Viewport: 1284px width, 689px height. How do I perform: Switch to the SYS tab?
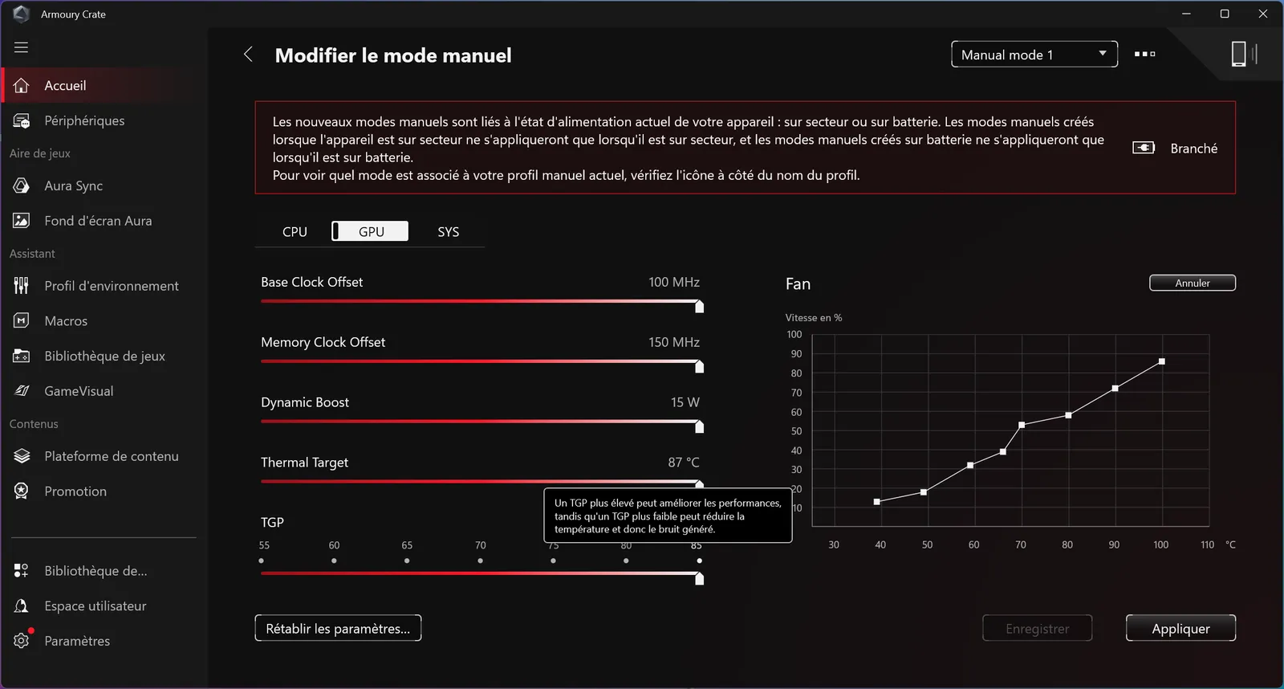pyautogui.click(x=448, y=231)
